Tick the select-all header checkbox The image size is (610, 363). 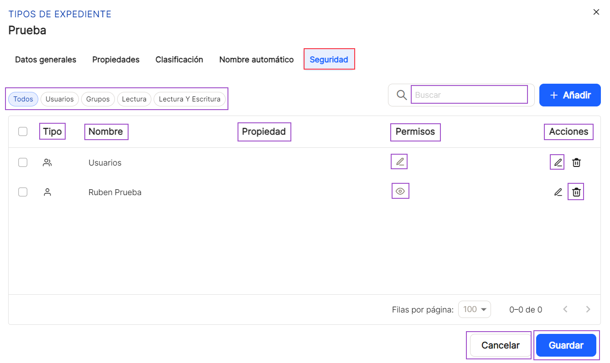click(23, 131)
